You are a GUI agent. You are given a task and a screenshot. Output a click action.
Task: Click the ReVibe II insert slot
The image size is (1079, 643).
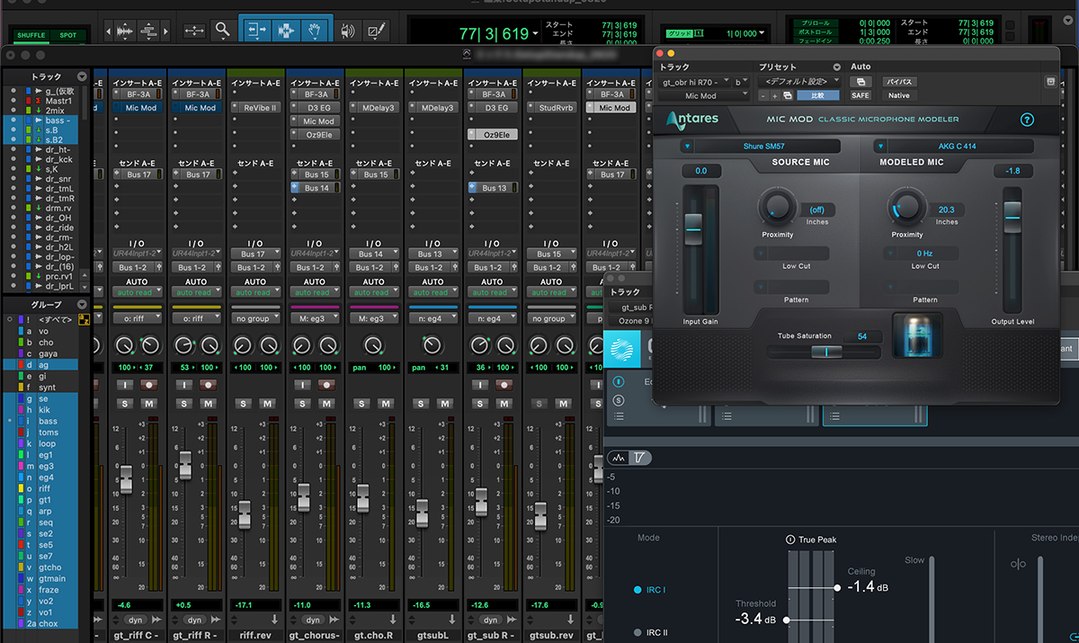point(259,108)
